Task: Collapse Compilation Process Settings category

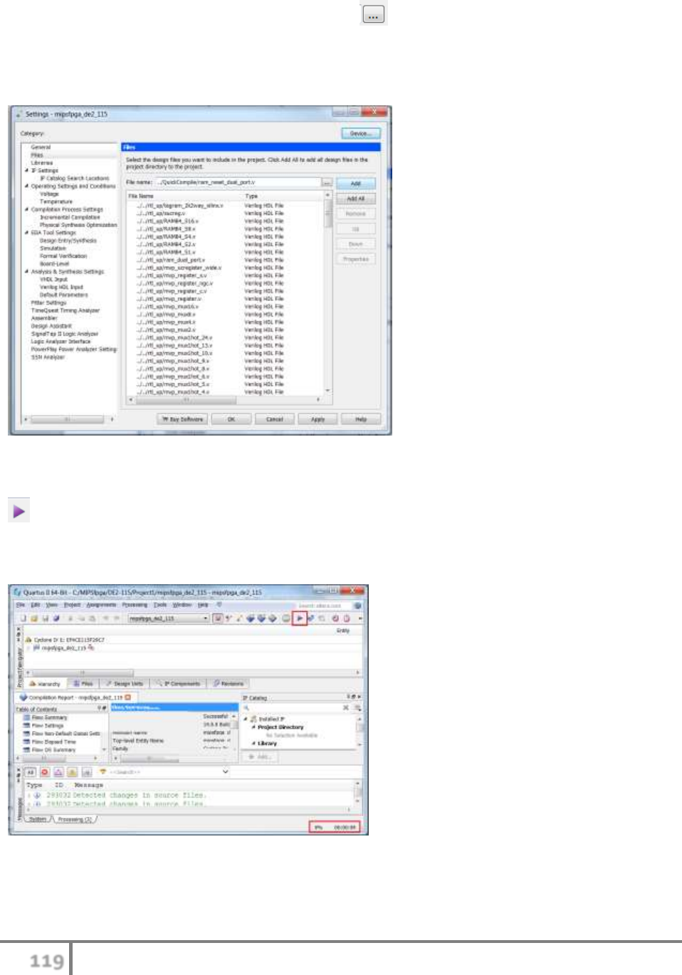Action: (x=26, y=210)
